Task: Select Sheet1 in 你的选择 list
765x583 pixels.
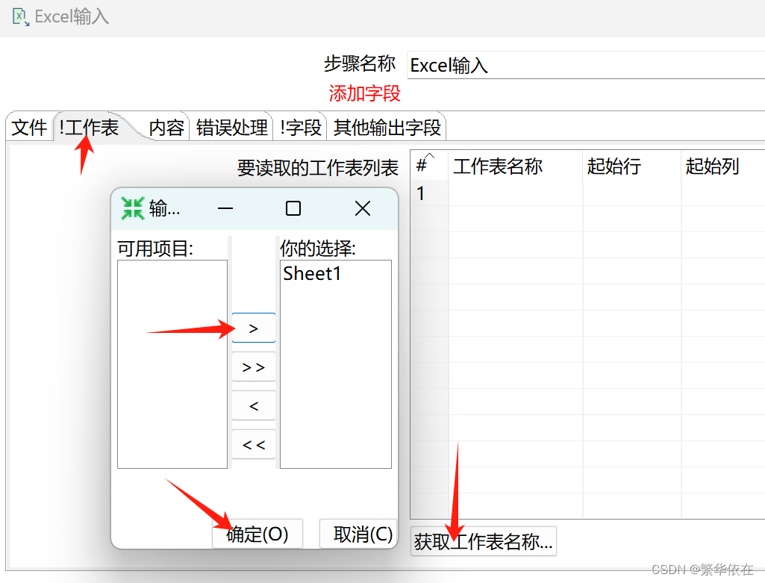Action: coord(312,273)
